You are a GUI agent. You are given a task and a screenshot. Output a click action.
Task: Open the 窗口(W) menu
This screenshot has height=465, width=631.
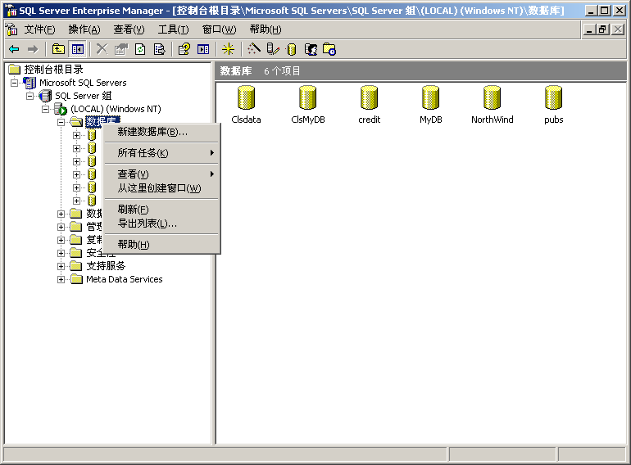point(220,29)
